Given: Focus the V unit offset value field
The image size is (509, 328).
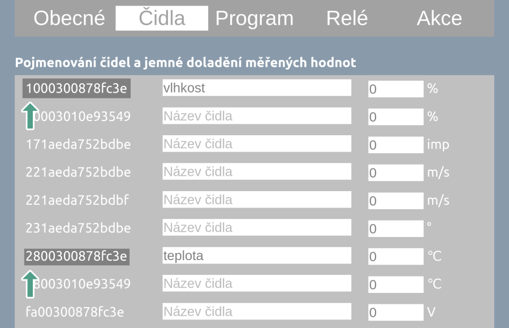Looking at the screenshot, I should 395,312.
